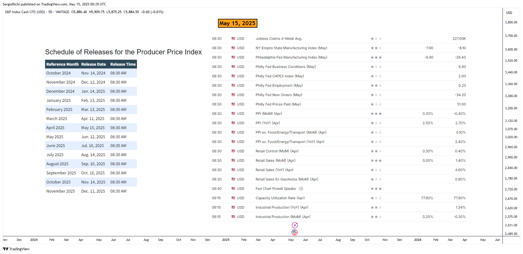Click the US flag in the Capacity Utilization Rate row
Screen dimensions: 523x254
click(233, 198)
